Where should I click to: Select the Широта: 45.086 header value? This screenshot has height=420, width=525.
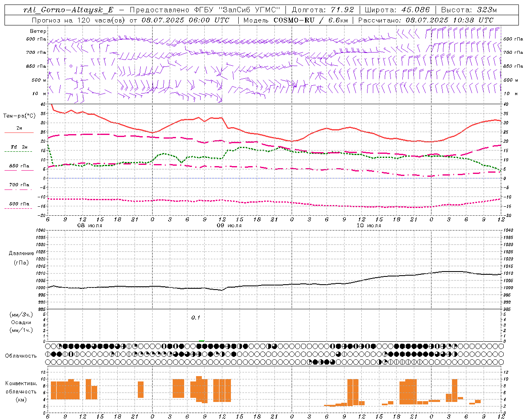coord(397,10)
